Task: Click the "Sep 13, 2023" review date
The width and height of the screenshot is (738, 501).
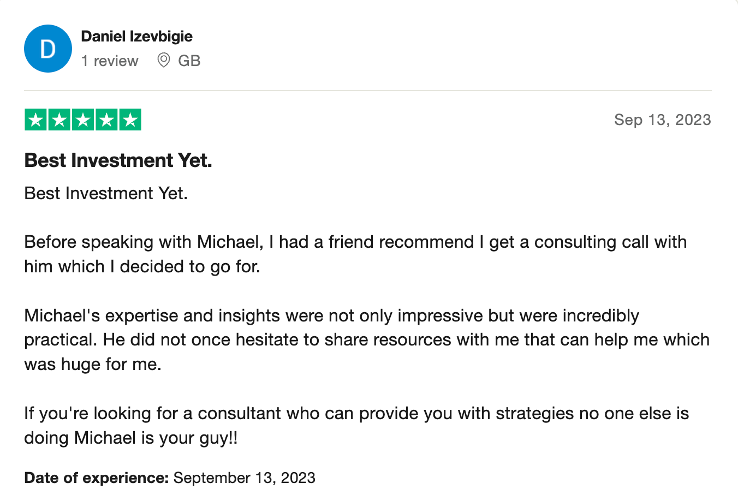Action: coord(662,120)
